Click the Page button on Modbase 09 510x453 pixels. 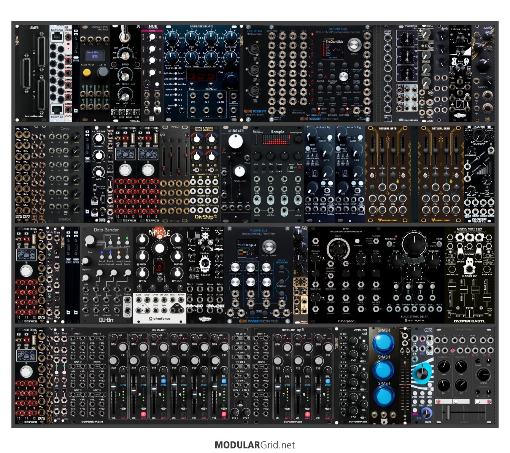192,85
